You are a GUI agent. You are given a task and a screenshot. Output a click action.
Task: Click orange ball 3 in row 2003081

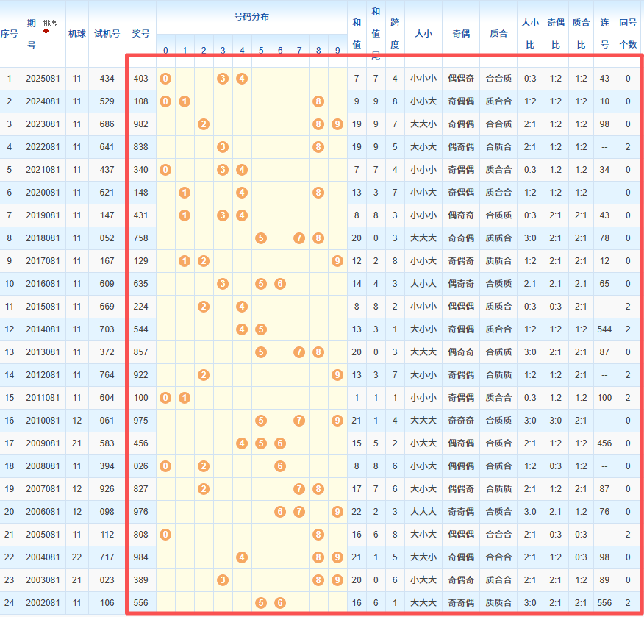pos(223,580)
